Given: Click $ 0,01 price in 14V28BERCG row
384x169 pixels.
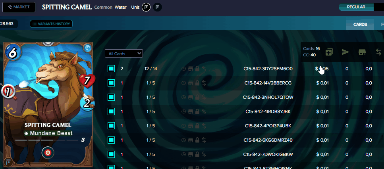Looking at the screenshot, I should 322,83.
